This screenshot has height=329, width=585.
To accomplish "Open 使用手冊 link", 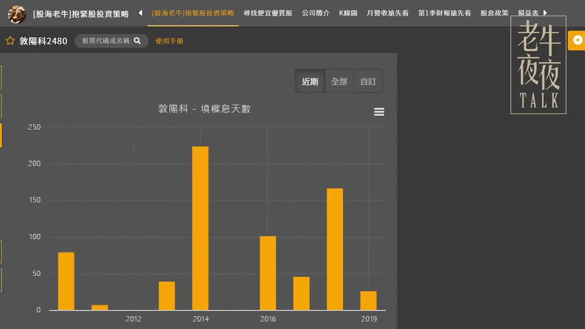I will [169, 41].
